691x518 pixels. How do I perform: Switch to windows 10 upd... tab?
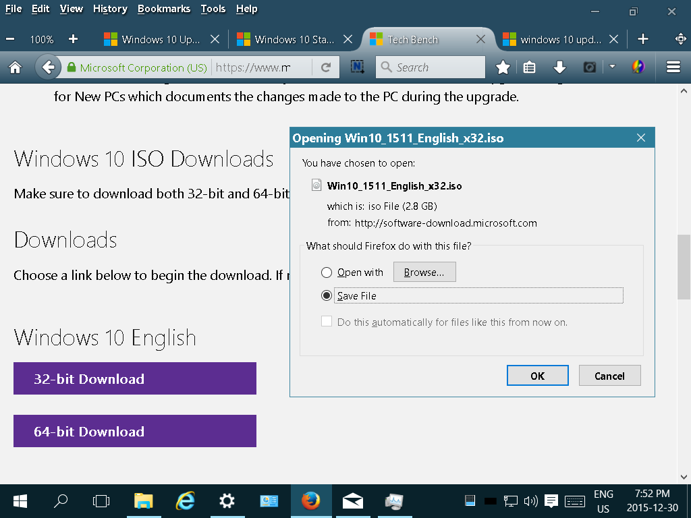pyautogui.click(x=561, y=39)
